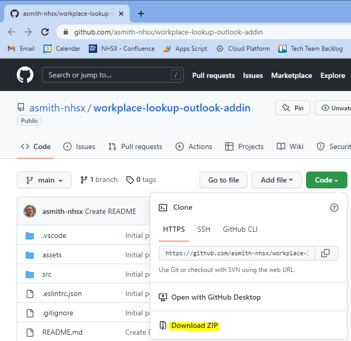This screenshot has height=341, width=351.
Task: Open the repository Actions tab
Action: coord(194,146)
